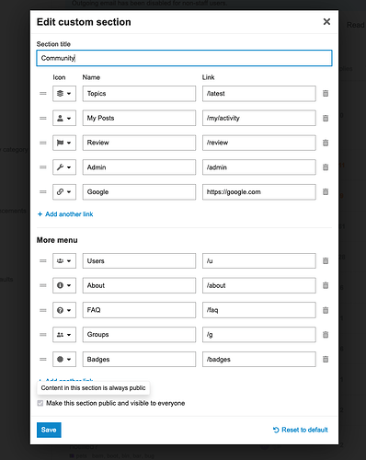366x460 pixels.
Task: Edit the /badges link field
Action: click(x=259, y=359)
